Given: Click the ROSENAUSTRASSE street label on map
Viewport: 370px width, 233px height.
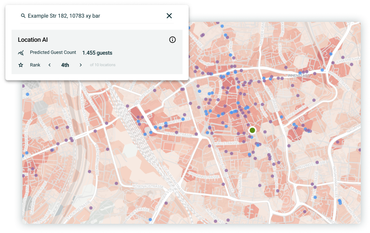Looking at the screenshot, I should click(148, 186).
